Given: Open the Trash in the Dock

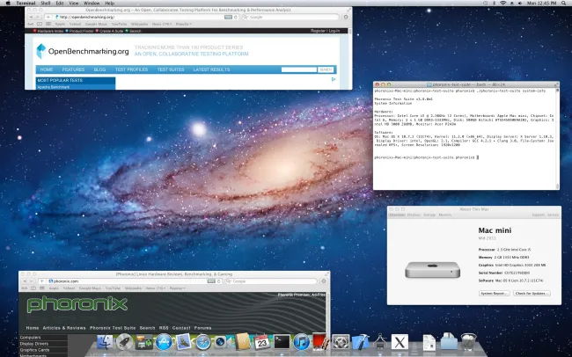Looking at the screenshot, I should (x=468, y=342).
